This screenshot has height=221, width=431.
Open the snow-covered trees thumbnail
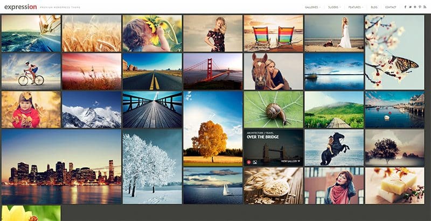click(x=152, y=167)
